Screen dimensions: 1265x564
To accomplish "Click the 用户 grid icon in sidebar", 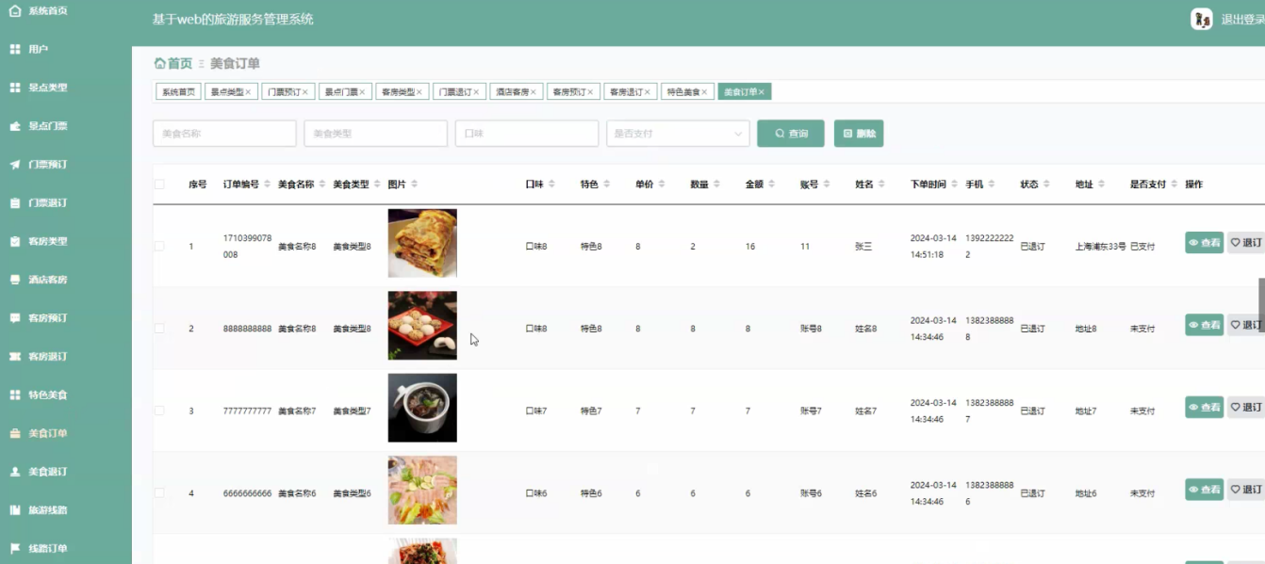I will pos(15,49).
